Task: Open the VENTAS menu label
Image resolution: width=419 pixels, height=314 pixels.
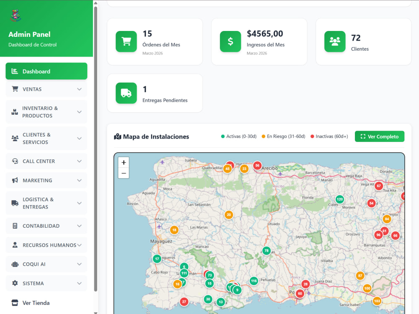Action: click(32, 89)
